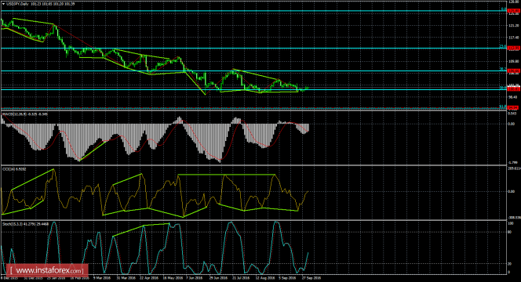This screenshot has width=521, height=282.
Task: Select the 23.6 Fibonacci level price tag
Action: pos(514,48)
